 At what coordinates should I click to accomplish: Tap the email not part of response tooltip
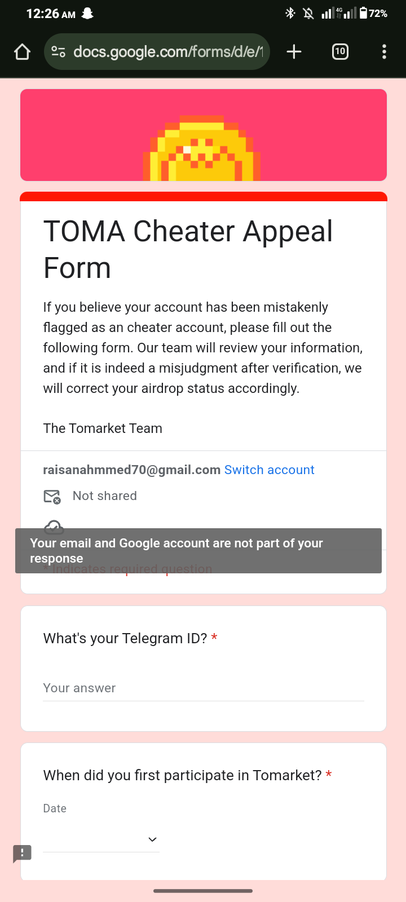point(198,551)
